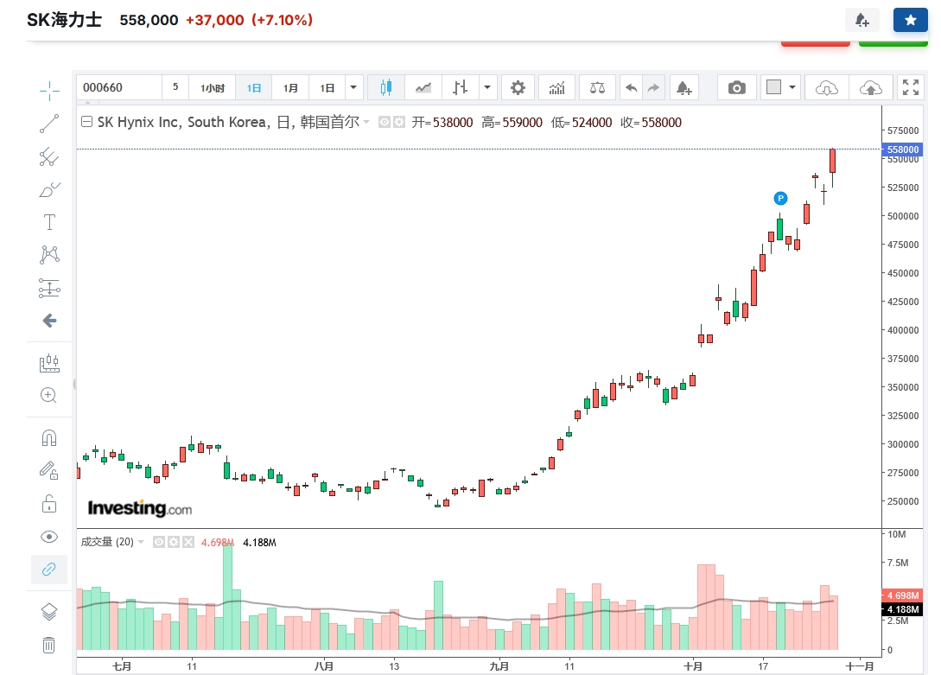Toggle hide all drawings eye icon
Viewport: 941px width, 675px height.
coord(49,537)
